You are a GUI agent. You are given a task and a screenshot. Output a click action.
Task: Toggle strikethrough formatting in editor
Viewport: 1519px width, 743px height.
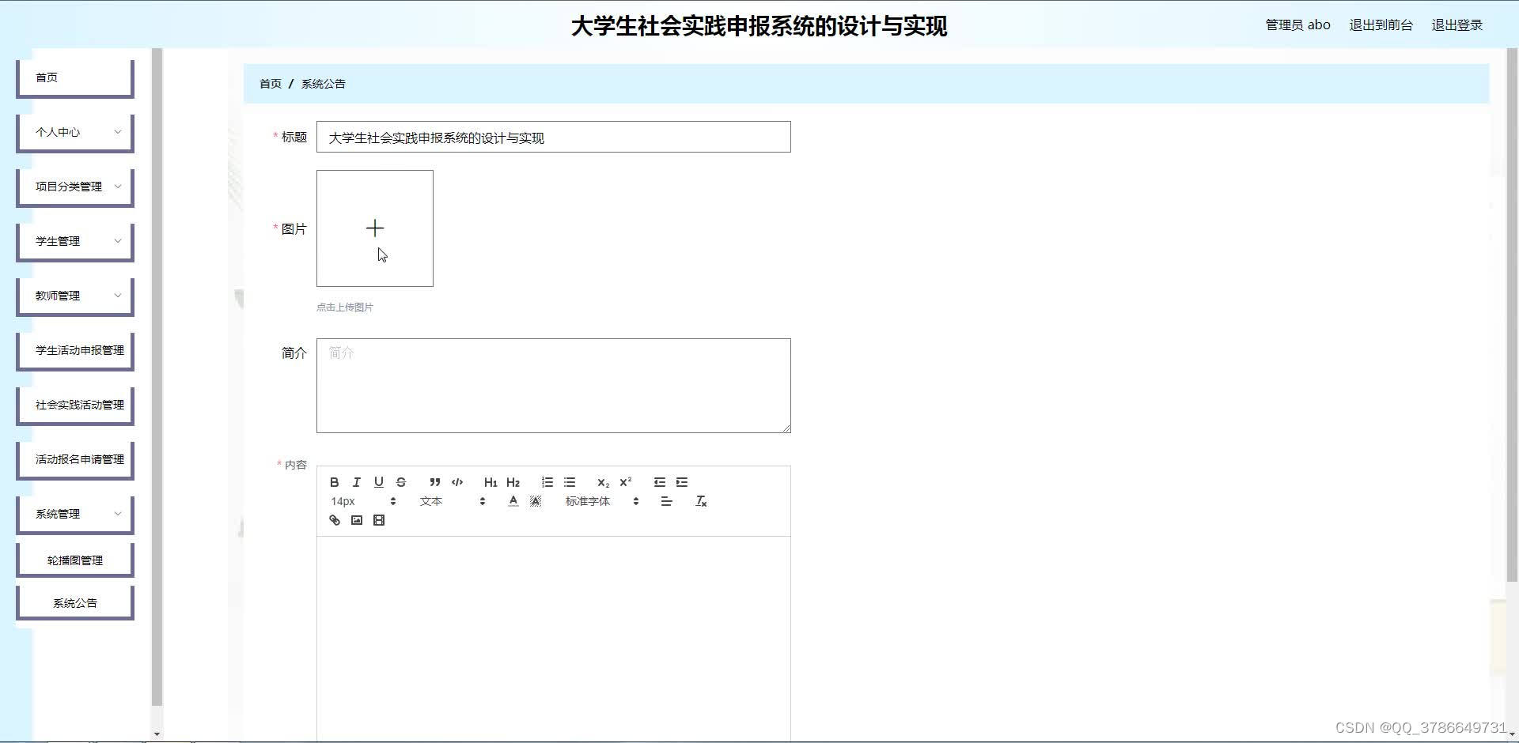(401, 482)
